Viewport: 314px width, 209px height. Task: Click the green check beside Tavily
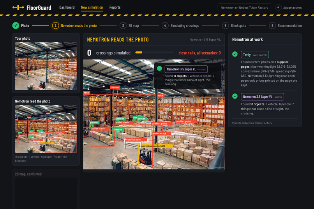tap(235, 54)
